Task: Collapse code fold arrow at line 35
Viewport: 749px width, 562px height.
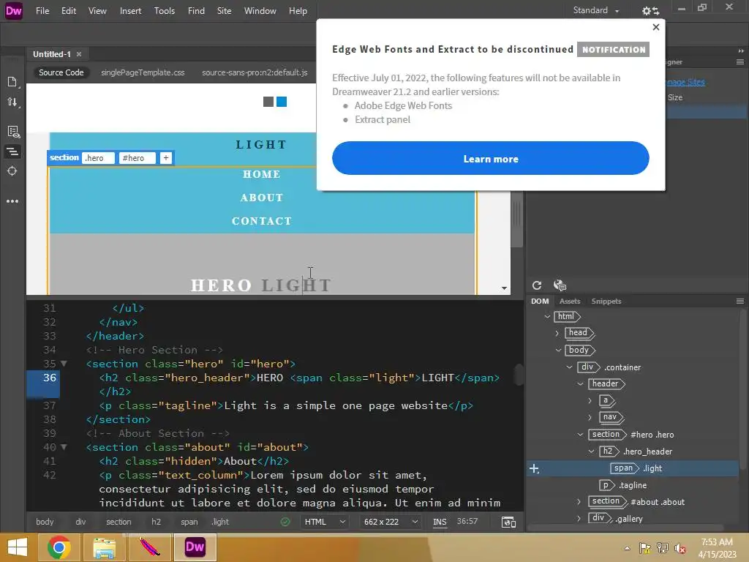Action: (64, 364)
